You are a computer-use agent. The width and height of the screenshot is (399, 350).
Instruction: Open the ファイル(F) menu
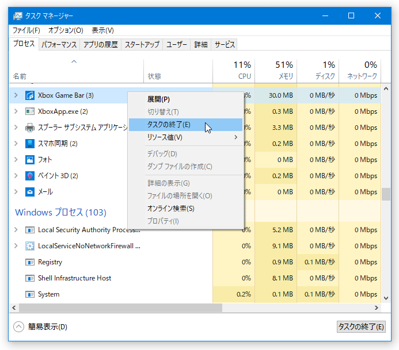[26, 30]
